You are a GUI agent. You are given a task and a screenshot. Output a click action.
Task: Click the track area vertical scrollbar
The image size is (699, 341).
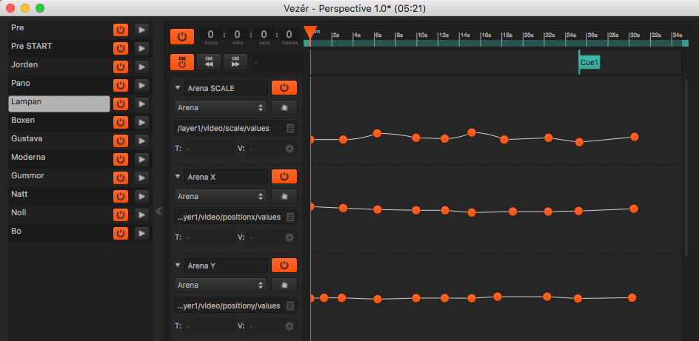click(686, 168)
